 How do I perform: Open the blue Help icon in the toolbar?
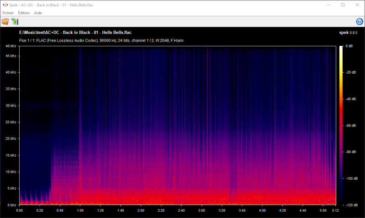coord(359,21)
